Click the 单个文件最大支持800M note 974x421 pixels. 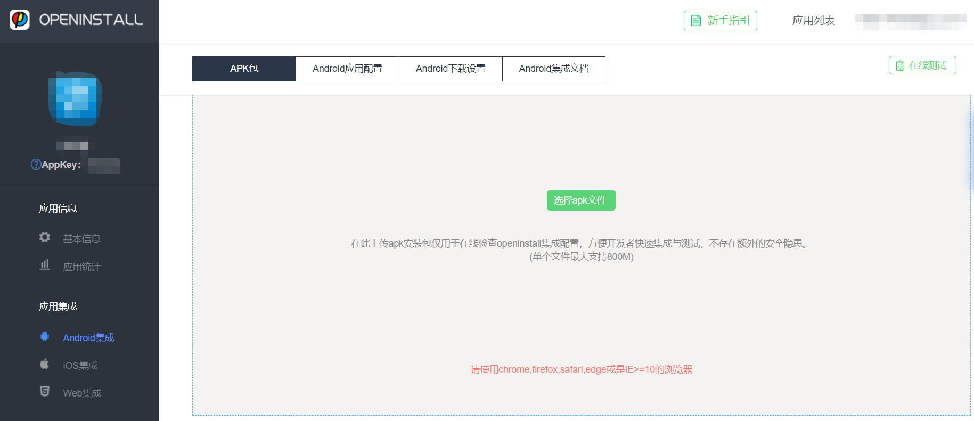tap(582, 257)
